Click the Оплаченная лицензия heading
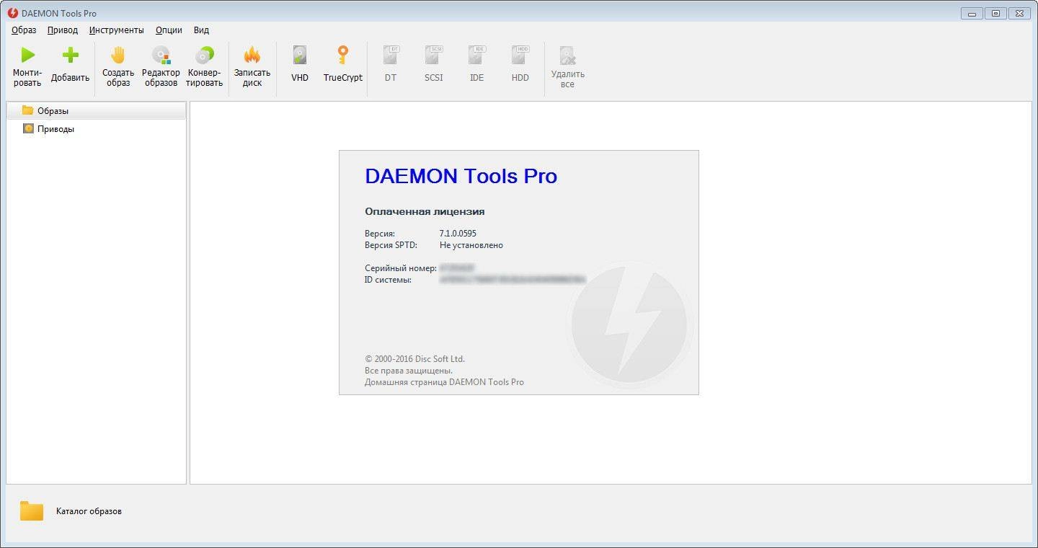The image size is (1038, 548). pos(425,212)
